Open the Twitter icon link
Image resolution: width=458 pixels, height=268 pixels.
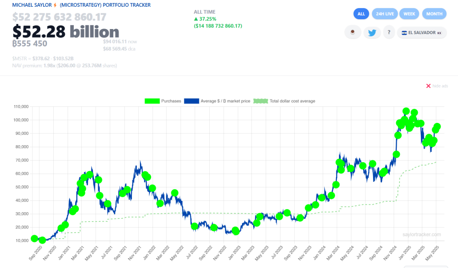tap(372, 32)
